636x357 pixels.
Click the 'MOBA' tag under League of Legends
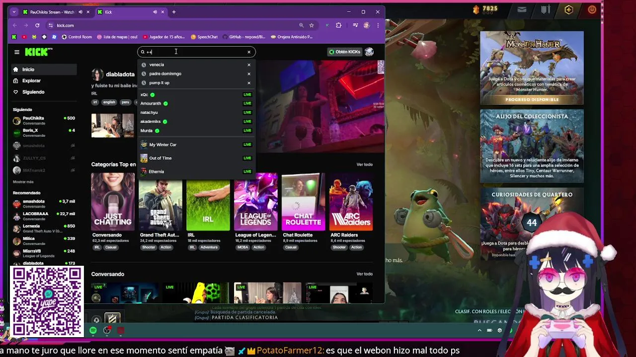pyautogui.click(x=243, y=247)
